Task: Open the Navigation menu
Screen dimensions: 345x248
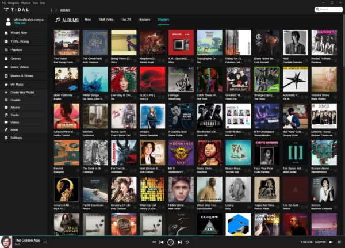Action: pos(13,3)
